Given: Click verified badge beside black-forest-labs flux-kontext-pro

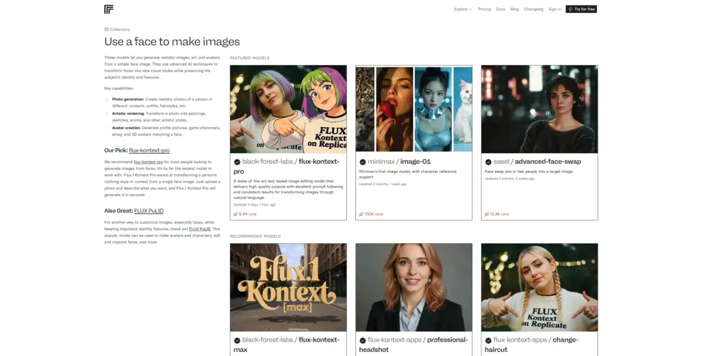Looking at the screenshot, I should (237, 162).
